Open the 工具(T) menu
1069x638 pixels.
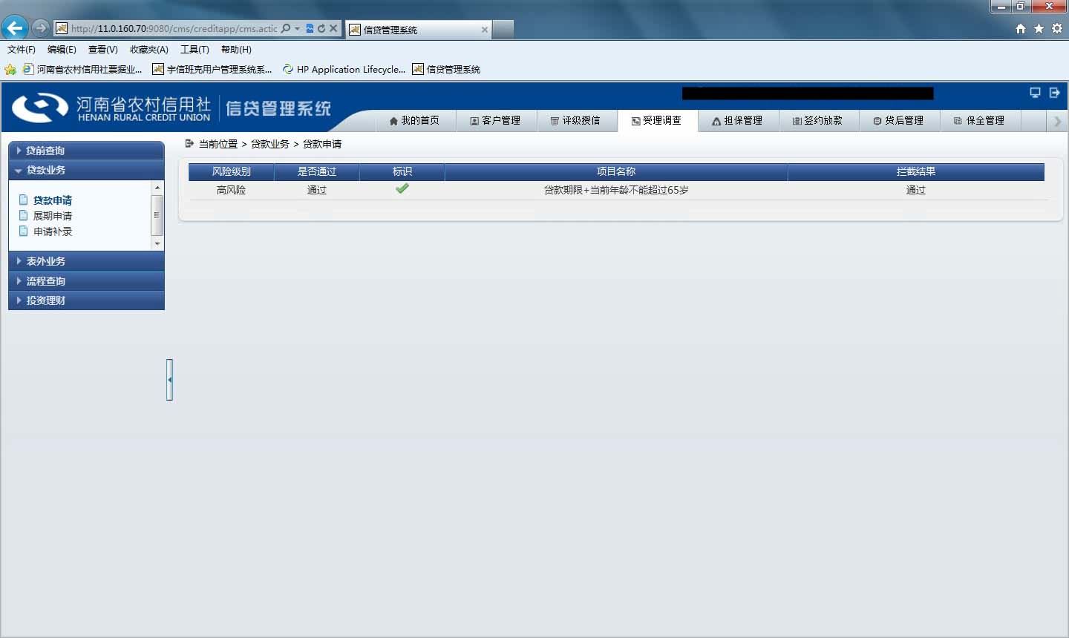pos(194,50)
